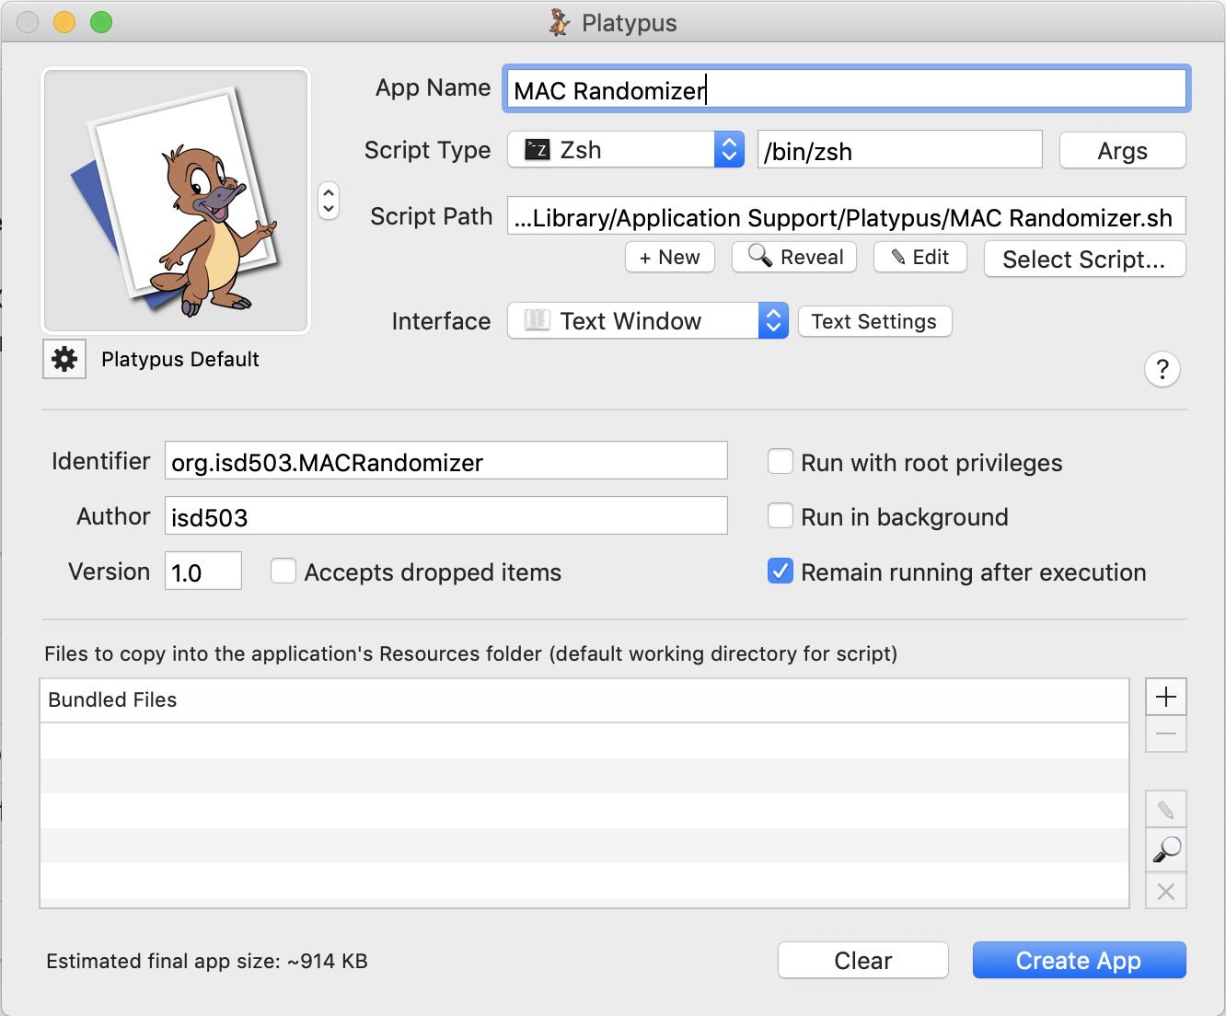Click the yellow minimize window button
The width and height of the screenshot is (1226, 1016).
tap(64, 22)
